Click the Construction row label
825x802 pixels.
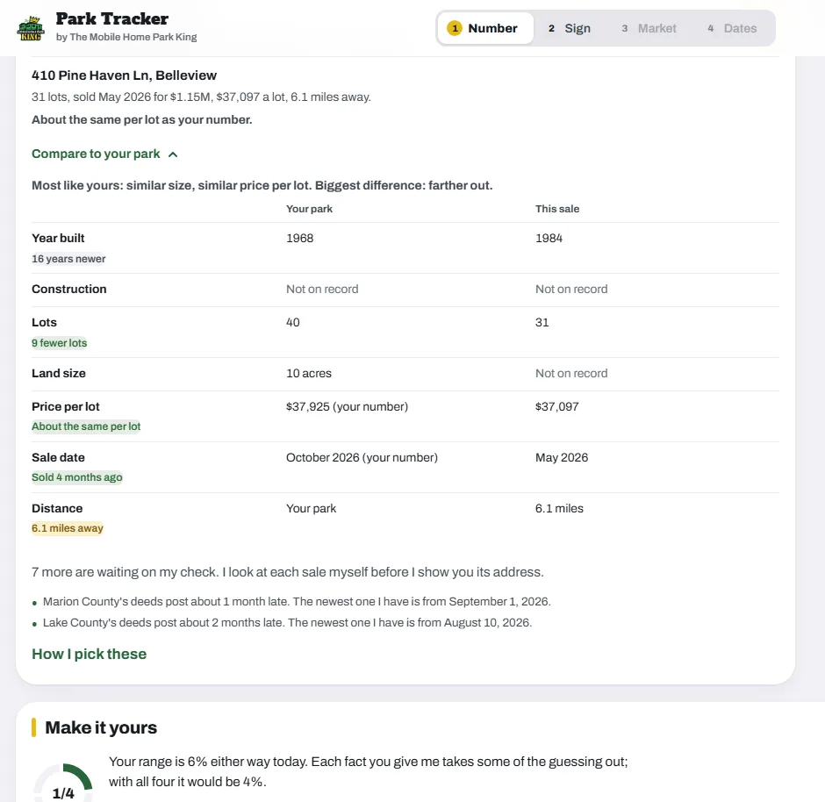pyautogui.click(x=69, y=290)
